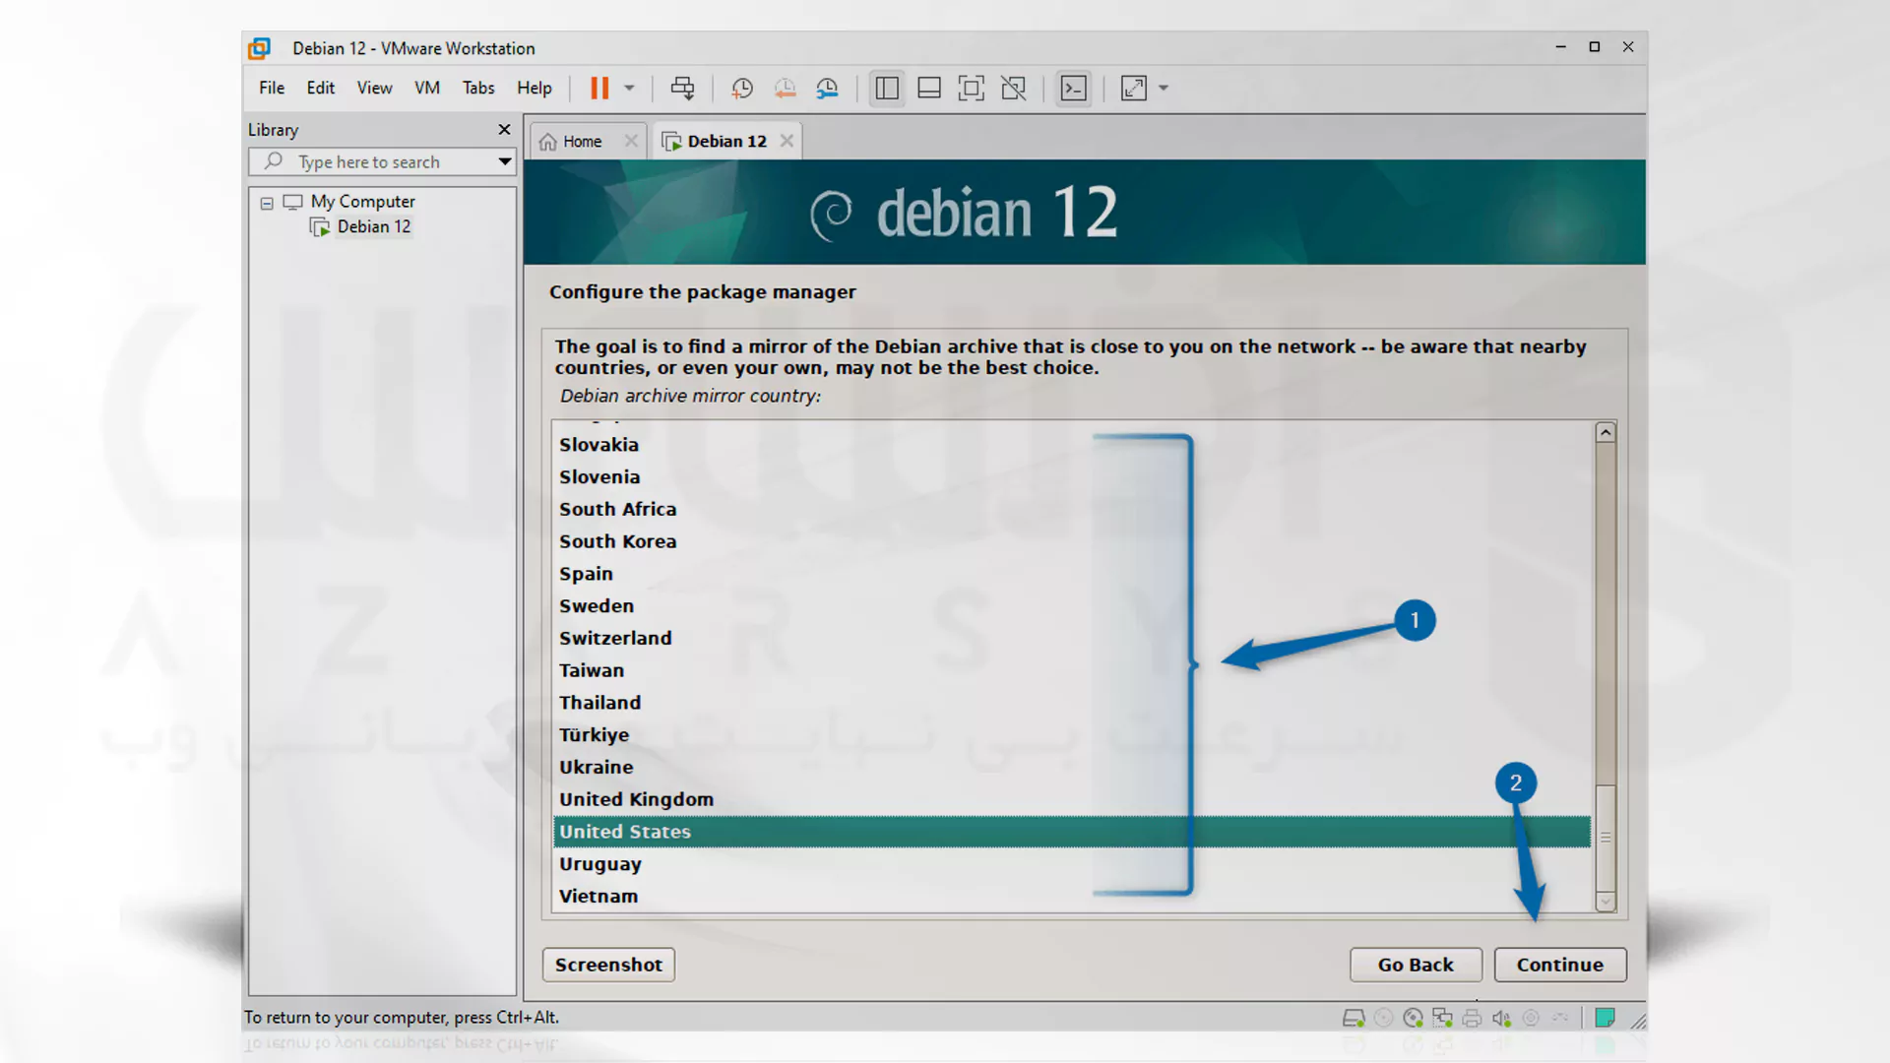Screen dimensions: 1890x1063
Task: Click the VMware Workstation title bar icon
Action: click(259, 48)
